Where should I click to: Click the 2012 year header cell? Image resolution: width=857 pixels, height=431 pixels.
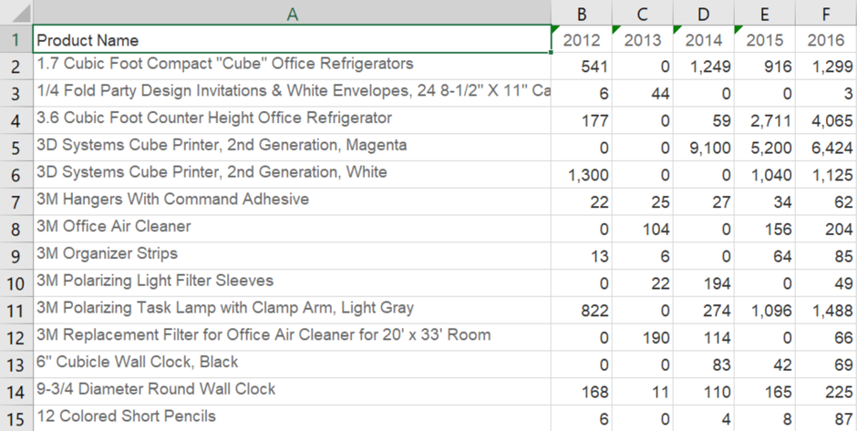pos(582,40)
